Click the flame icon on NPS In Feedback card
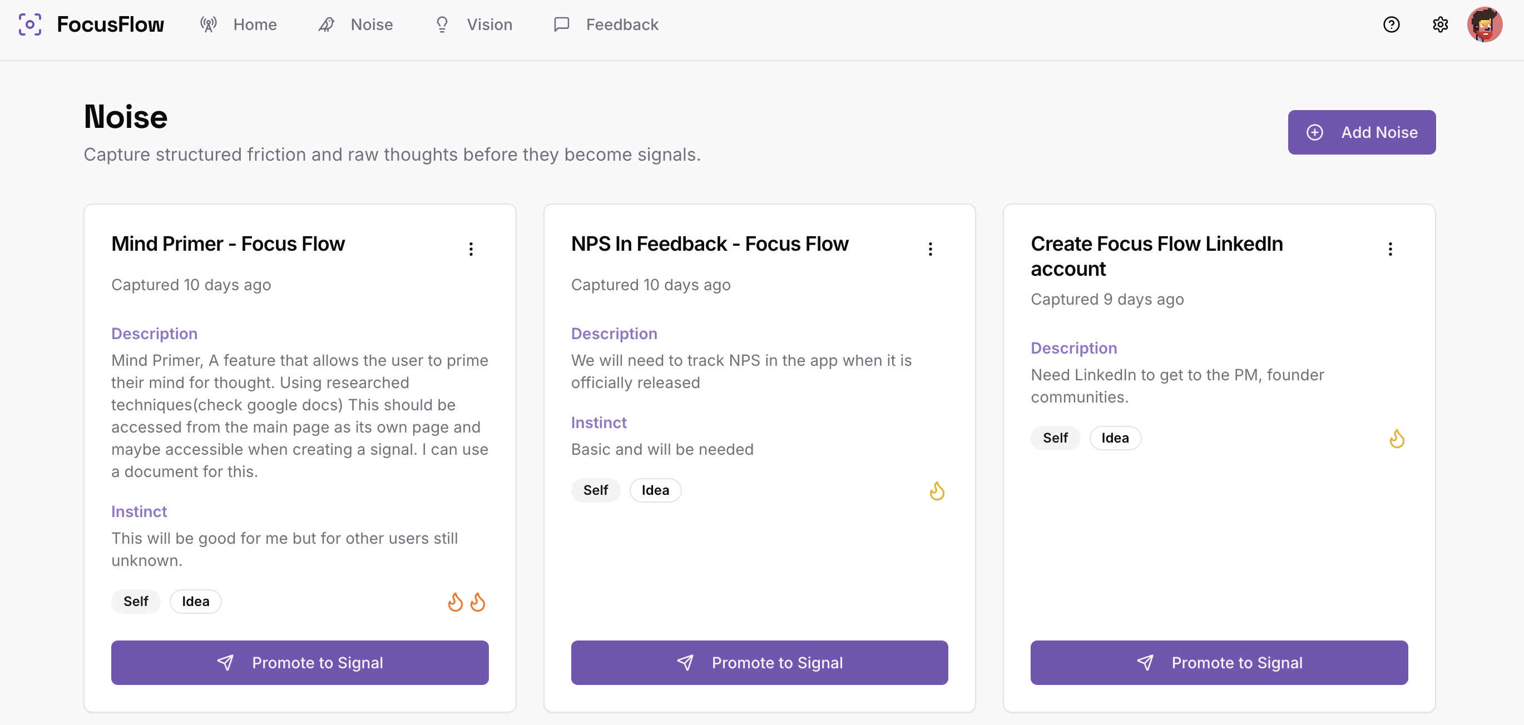 pos(937,491)
